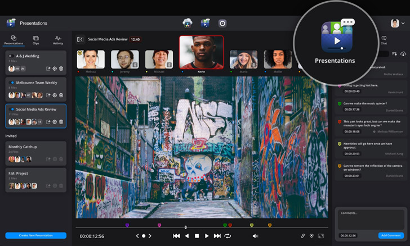410x246 pixels.
Task: Switch to the Clips tab
Action: (35, 40)
